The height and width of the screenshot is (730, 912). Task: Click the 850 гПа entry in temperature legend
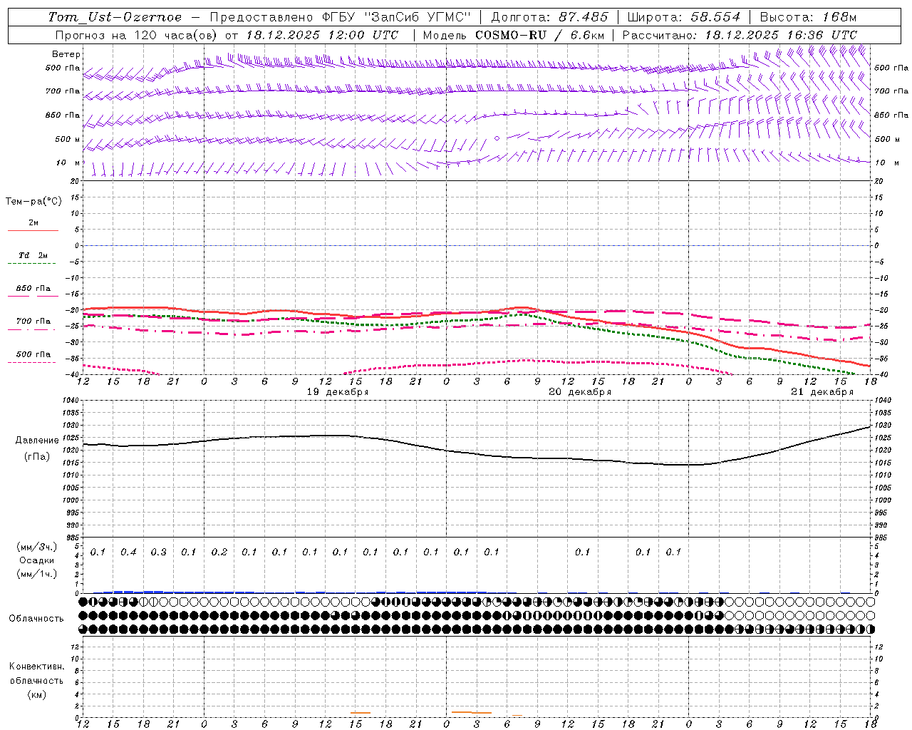[x=33, y=289]
